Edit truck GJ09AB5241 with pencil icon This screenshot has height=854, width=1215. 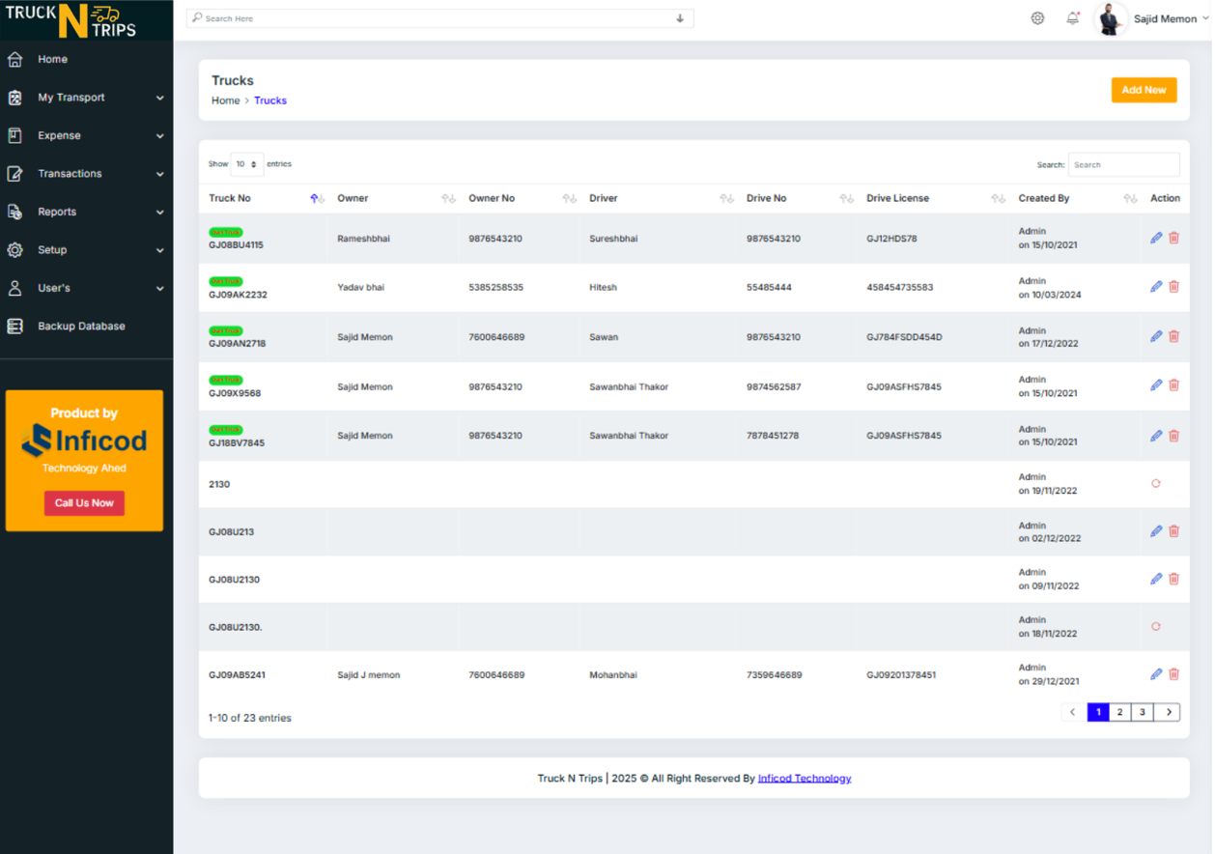coord(1155,674)
